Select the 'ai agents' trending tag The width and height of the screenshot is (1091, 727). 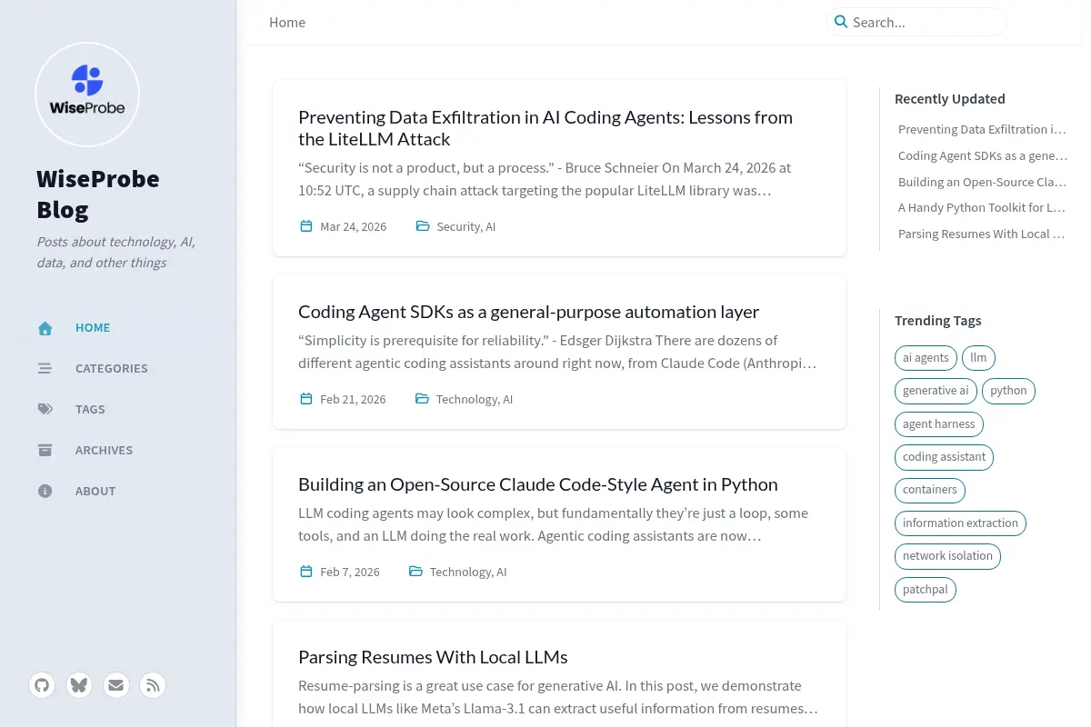pos(926,358)
